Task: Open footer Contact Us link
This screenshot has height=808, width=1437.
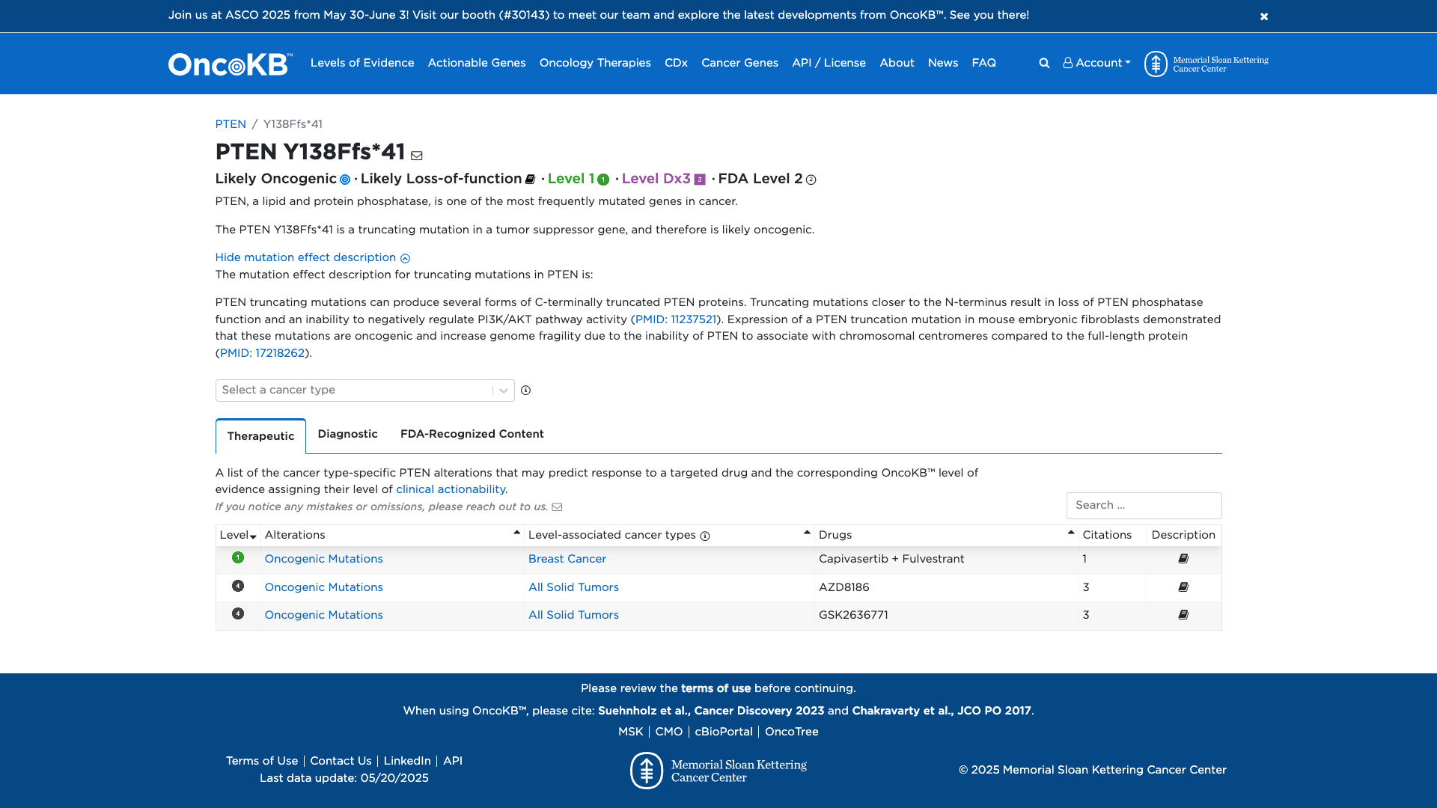Action: pyautogui.click(x=341, y=762)
